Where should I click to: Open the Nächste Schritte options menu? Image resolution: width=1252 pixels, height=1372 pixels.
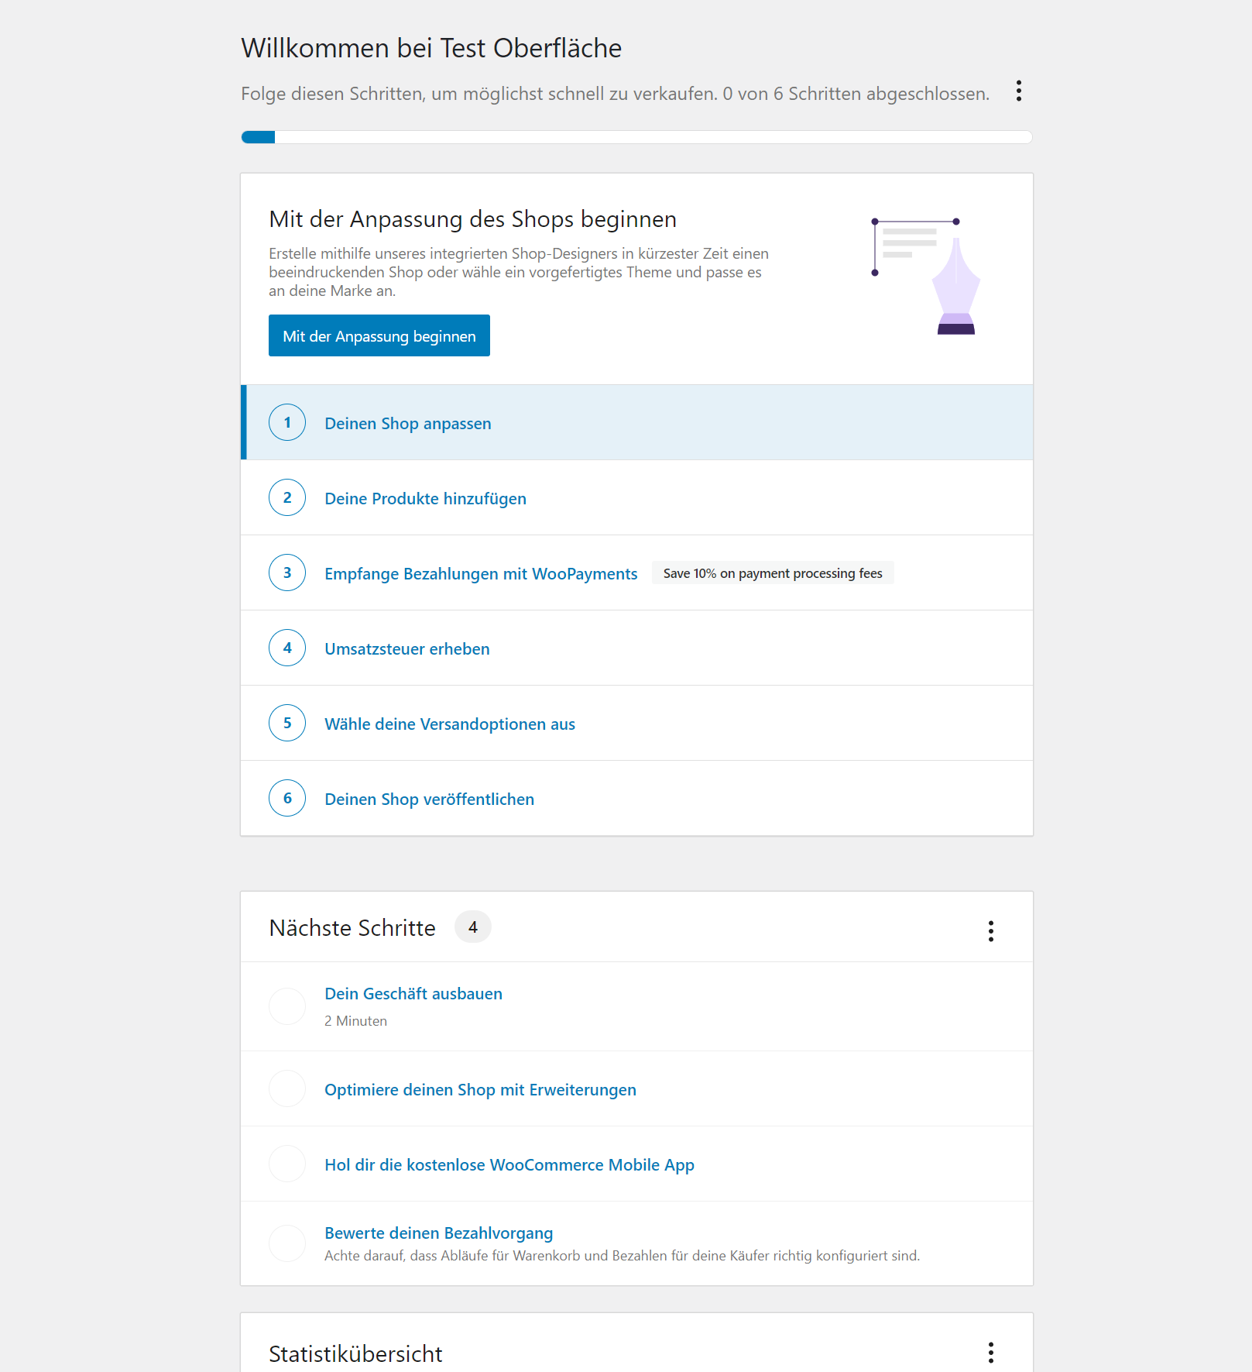tap(990, 931)
